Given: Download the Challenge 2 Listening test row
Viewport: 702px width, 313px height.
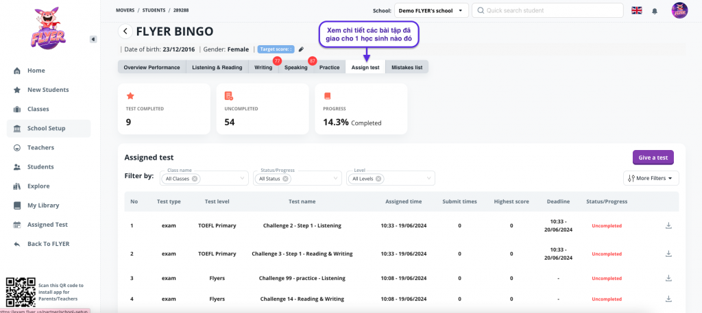Looking at the screenshot, I should [668, 225].
